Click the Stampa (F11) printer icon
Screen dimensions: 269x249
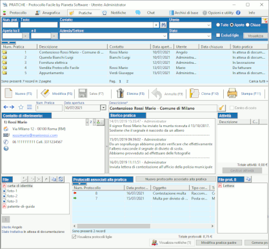coord(232,94)
